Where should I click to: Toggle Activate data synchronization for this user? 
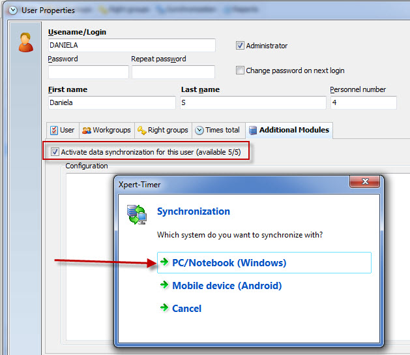(x=55, y=152)
